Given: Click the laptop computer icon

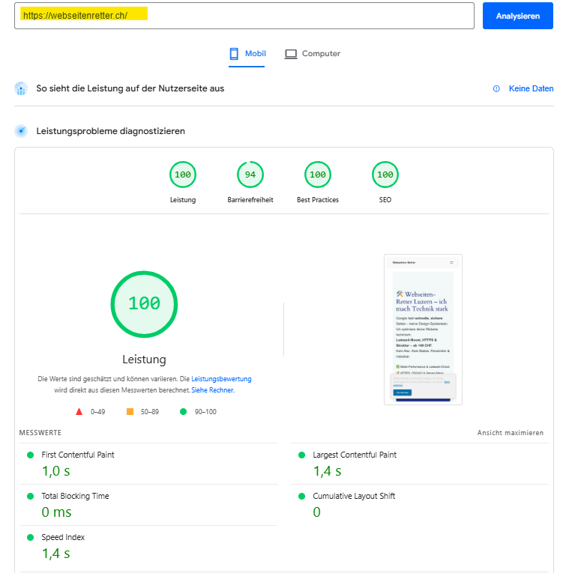Looking at the screenshot, I should (291, 54).
